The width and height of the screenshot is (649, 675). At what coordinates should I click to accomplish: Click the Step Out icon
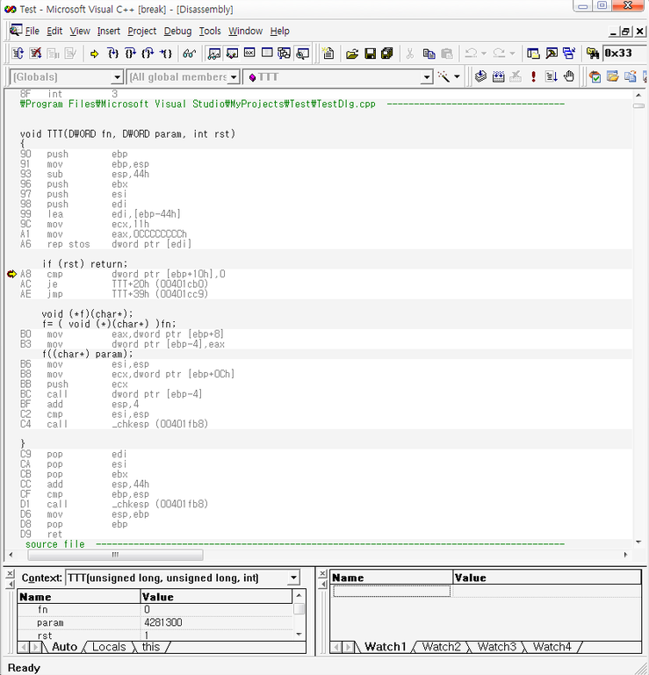tap(148, 54)
